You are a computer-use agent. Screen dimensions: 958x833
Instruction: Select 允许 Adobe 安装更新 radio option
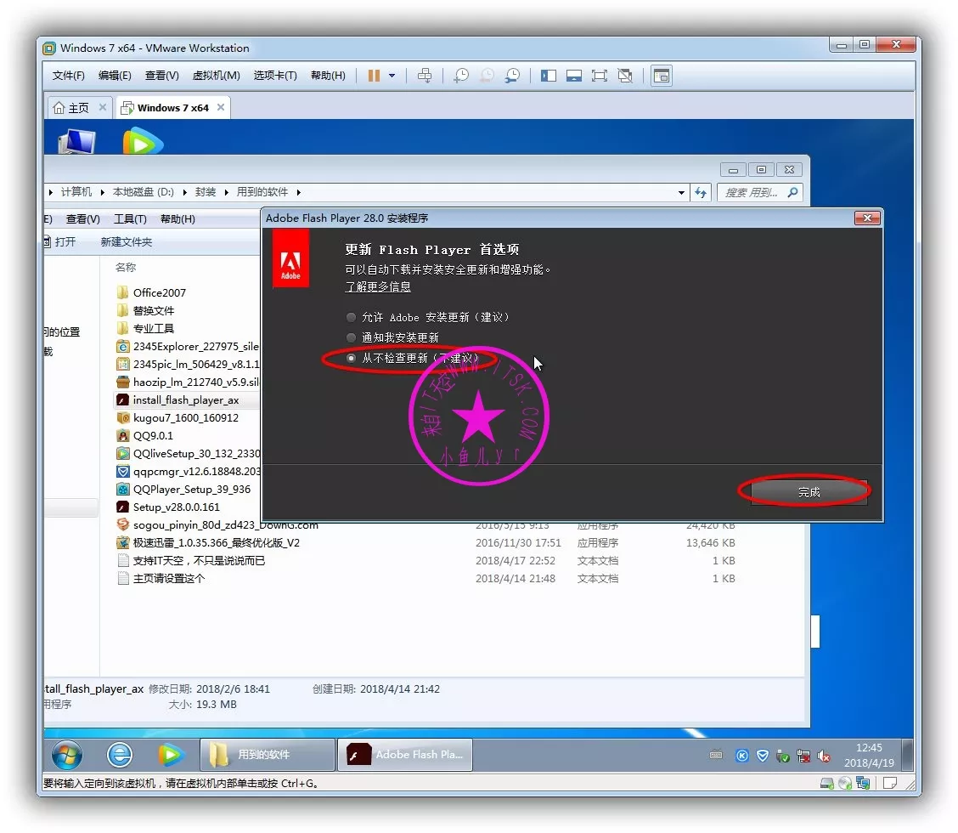click(352, 317)
